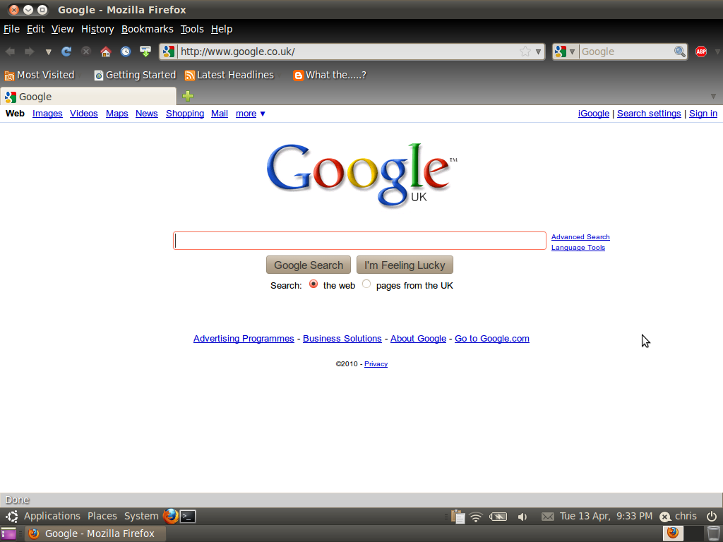The width and height of the screenshot is (723, 542).
Task: Open a new tab with the plus icon
Action: click(188, 96)
